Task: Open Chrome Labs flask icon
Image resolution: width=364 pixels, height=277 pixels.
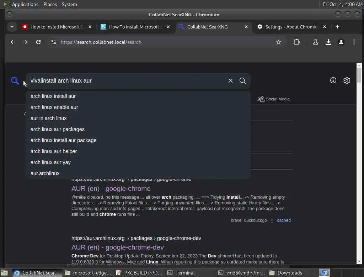Action: [x=316, y=42]
